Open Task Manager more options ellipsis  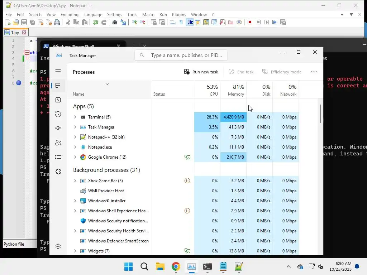click(x=314, y=72)
